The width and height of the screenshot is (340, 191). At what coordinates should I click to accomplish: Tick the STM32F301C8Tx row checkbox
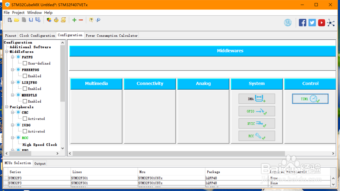(6, 183)
